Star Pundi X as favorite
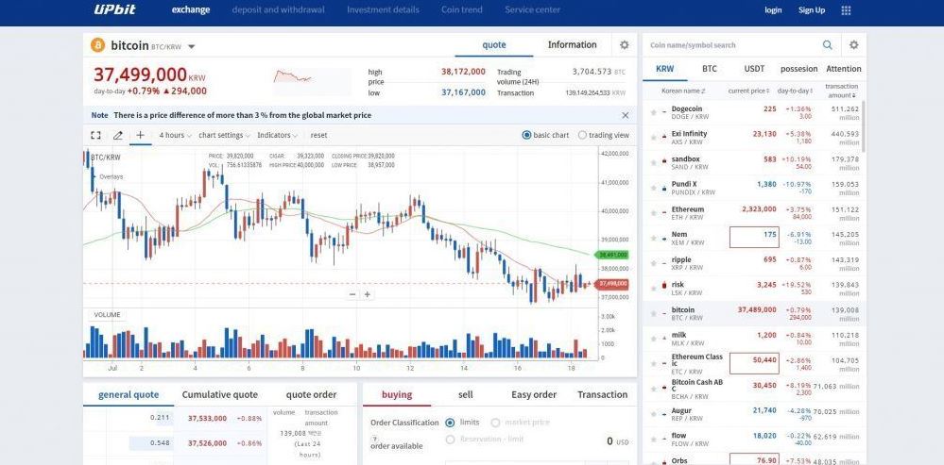 (x=653, y=188)
